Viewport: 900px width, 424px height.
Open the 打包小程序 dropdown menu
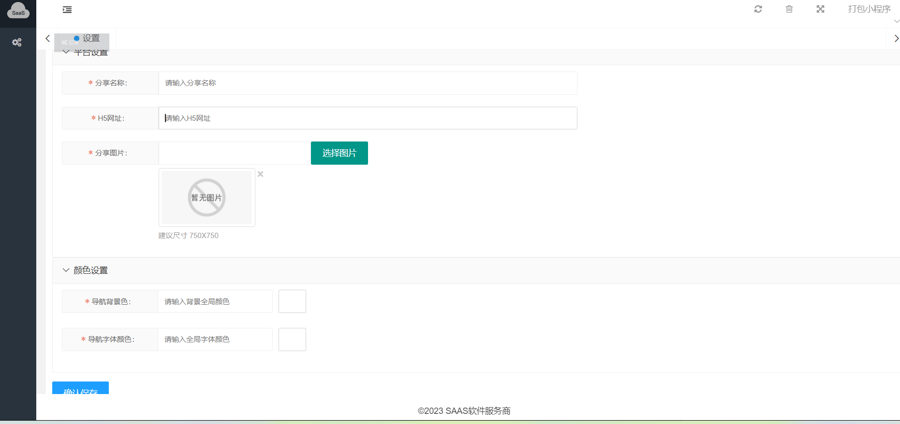(x=870, y=9)
